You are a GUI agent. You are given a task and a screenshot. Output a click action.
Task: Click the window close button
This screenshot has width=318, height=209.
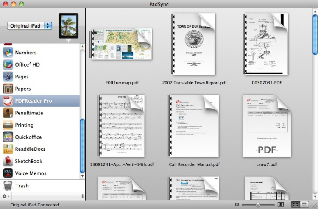6,4
